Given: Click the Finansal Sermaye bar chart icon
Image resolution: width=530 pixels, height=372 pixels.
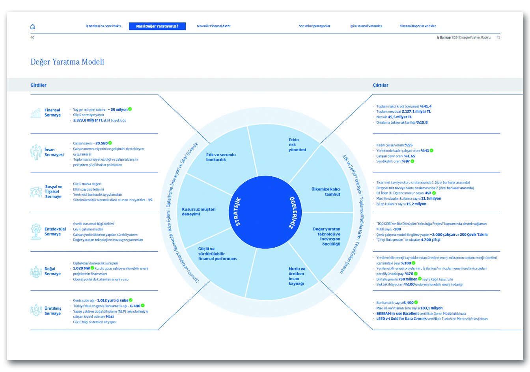Looking at the screenshot, I should click(36, 113).
